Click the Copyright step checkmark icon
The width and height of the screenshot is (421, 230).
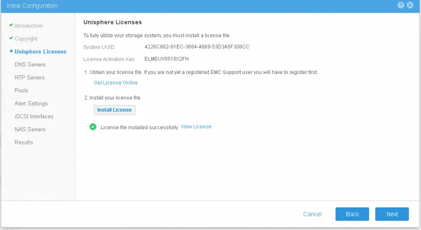pyautogui.click(x=11, y=38)
